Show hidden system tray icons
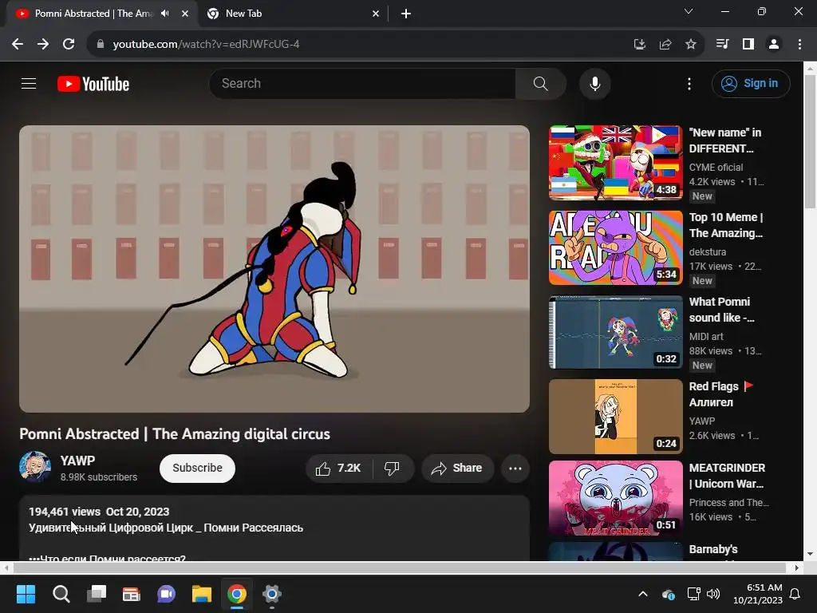Screen dimensions: 817x613 (643, 594)
